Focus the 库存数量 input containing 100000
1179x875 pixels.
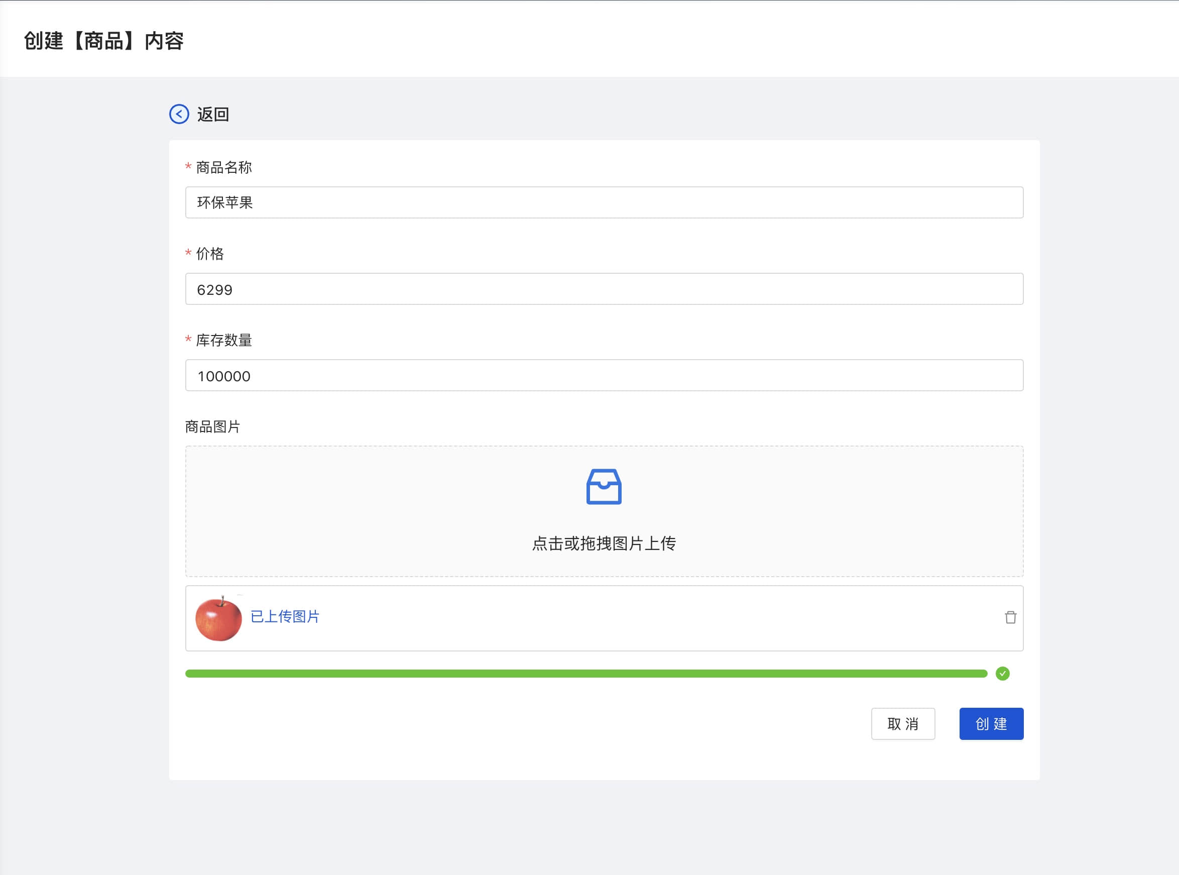coord(604,376)
